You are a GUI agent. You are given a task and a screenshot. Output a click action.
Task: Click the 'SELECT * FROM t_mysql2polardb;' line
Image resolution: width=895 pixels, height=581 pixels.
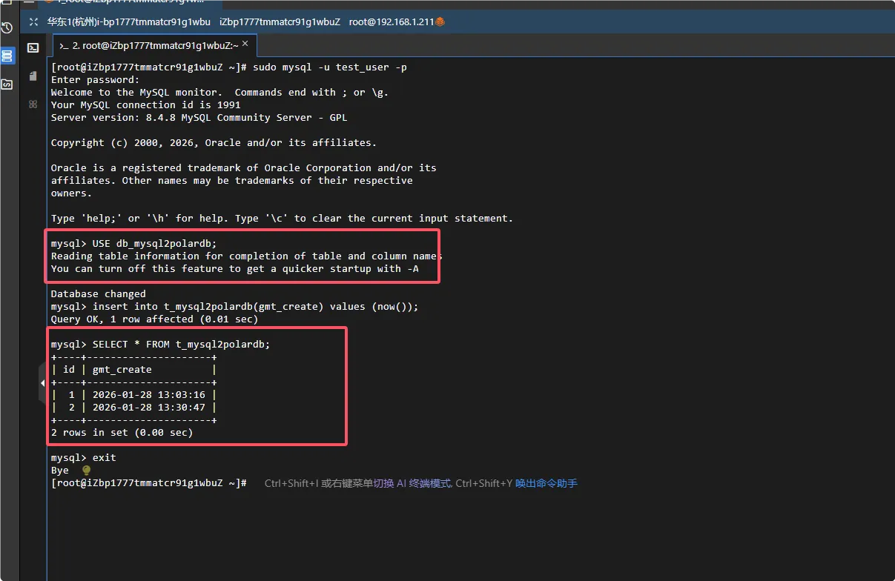point(161,345)
